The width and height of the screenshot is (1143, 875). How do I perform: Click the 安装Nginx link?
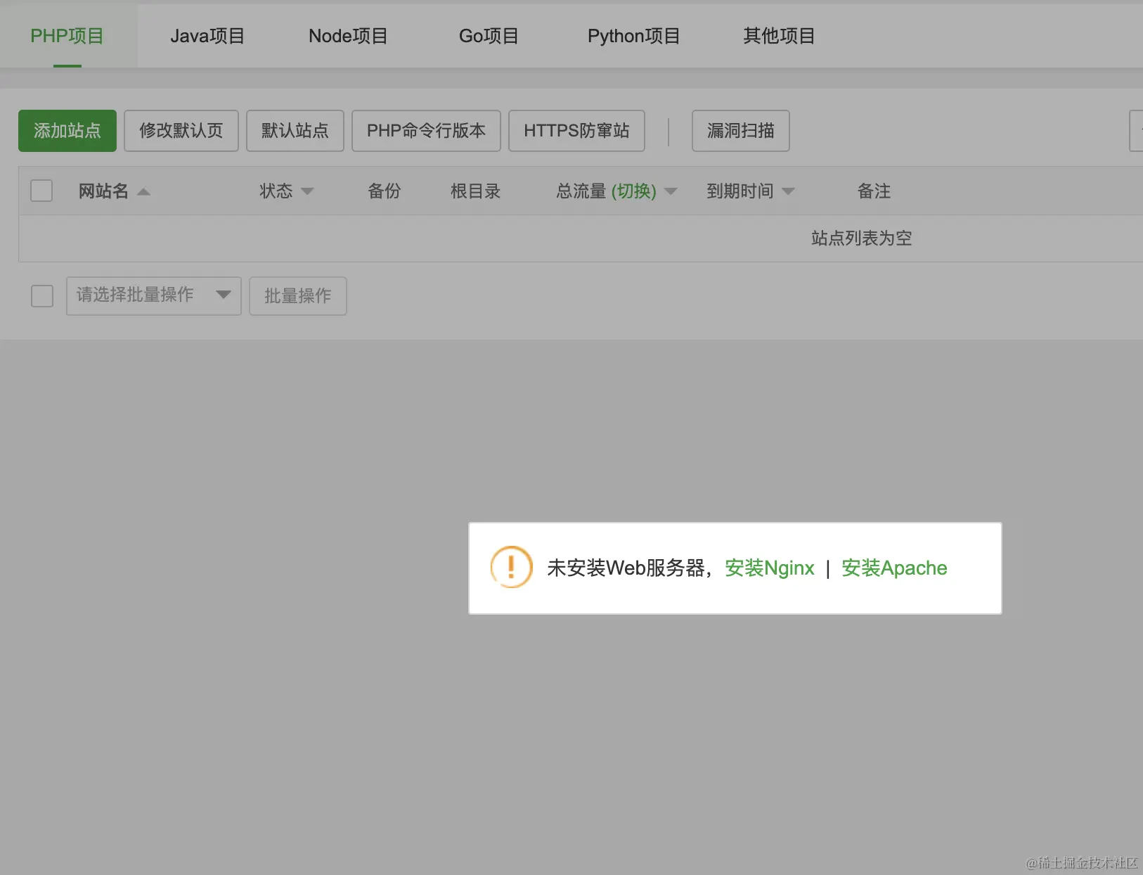tap(770, 568)
